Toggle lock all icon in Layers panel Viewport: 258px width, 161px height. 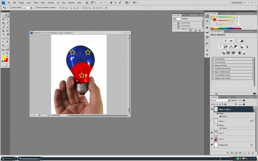point(225,104)
